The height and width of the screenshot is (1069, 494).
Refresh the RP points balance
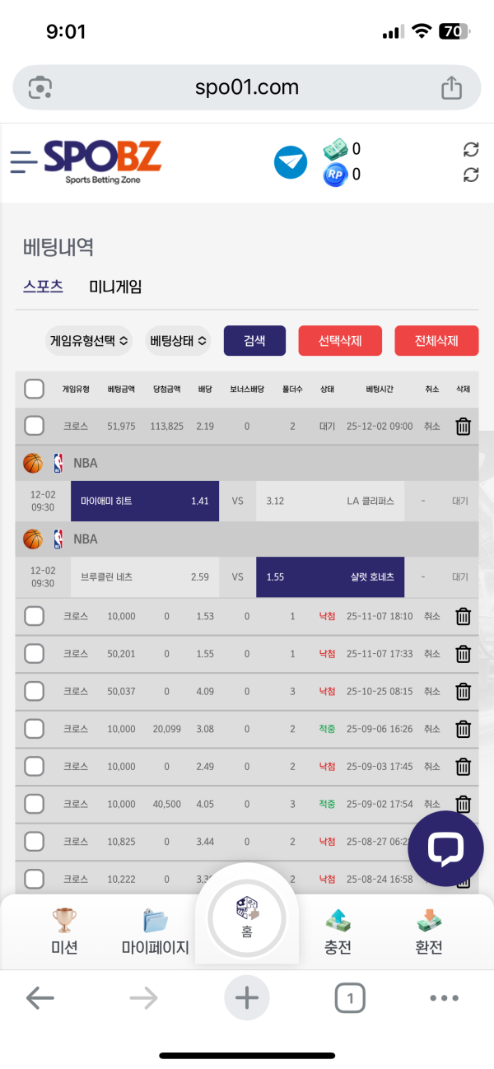pos(471,175)
